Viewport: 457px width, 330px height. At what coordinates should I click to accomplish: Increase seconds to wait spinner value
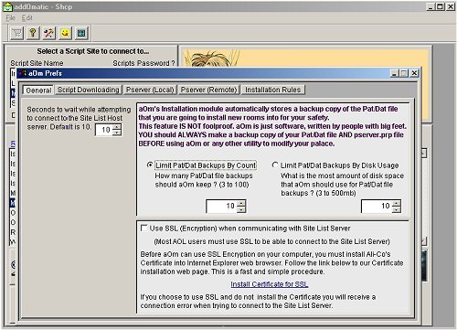[x=117, y=126]
